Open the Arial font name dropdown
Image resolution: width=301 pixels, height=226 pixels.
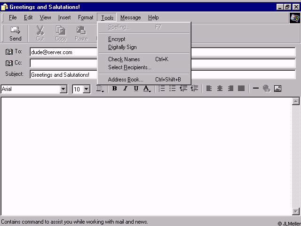coord(63,89)
